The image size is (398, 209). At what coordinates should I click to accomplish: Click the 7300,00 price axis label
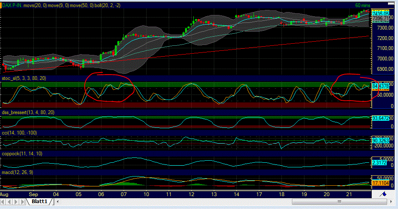[x=385, y=28]
